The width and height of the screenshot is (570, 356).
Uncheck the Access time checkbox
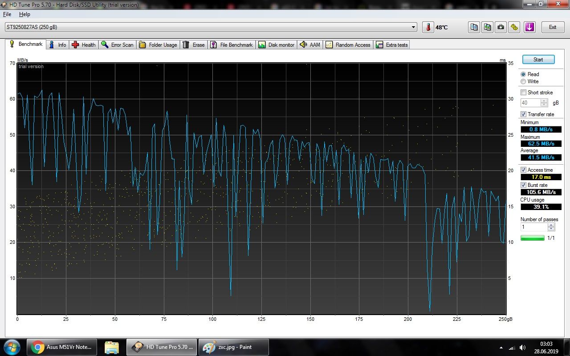click(x=524, y=170)
